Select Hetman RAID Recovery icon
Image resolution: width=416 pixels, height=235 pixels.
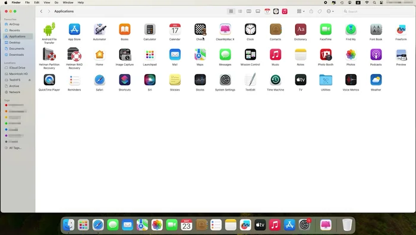click(74, 54)
